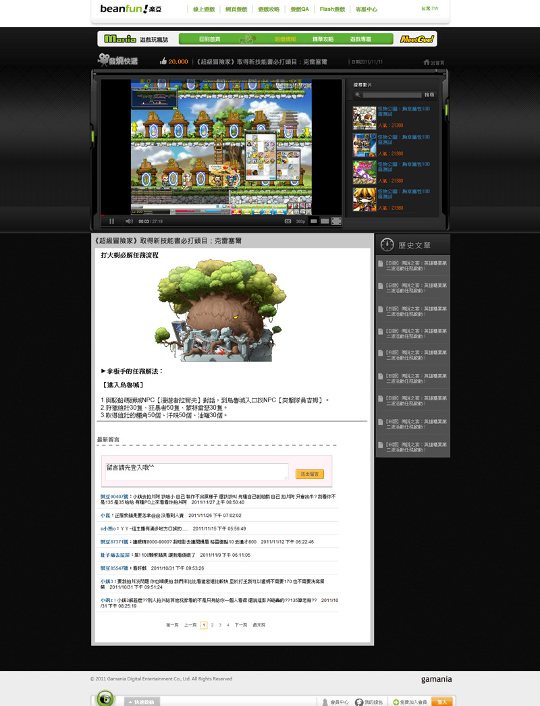The image size is (540, 706).
Task: Pause the video with the pause button
Action: click(111, 221)
